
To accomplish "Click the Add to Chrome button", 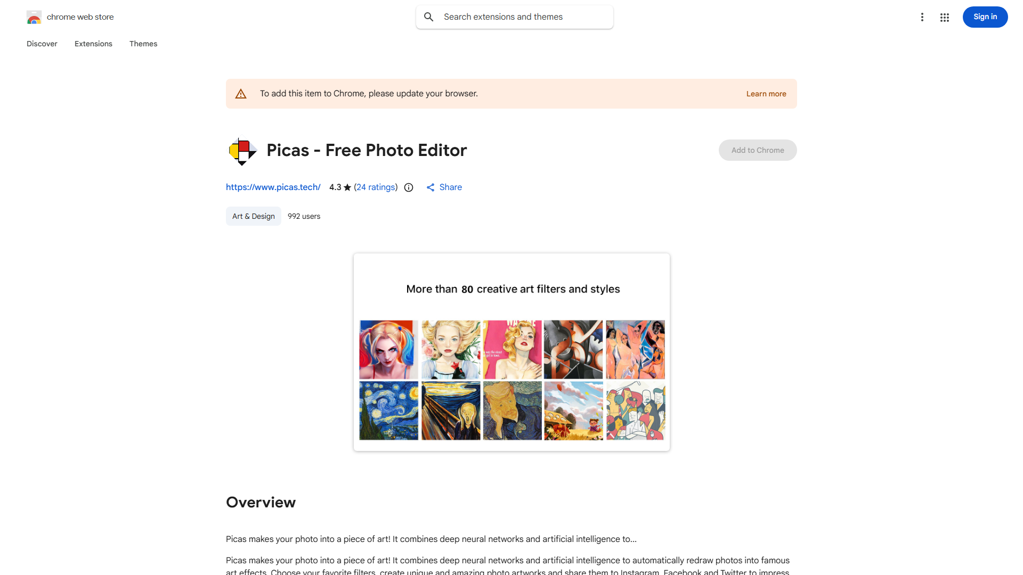I will pyautogui.click(x=757, y=150).
